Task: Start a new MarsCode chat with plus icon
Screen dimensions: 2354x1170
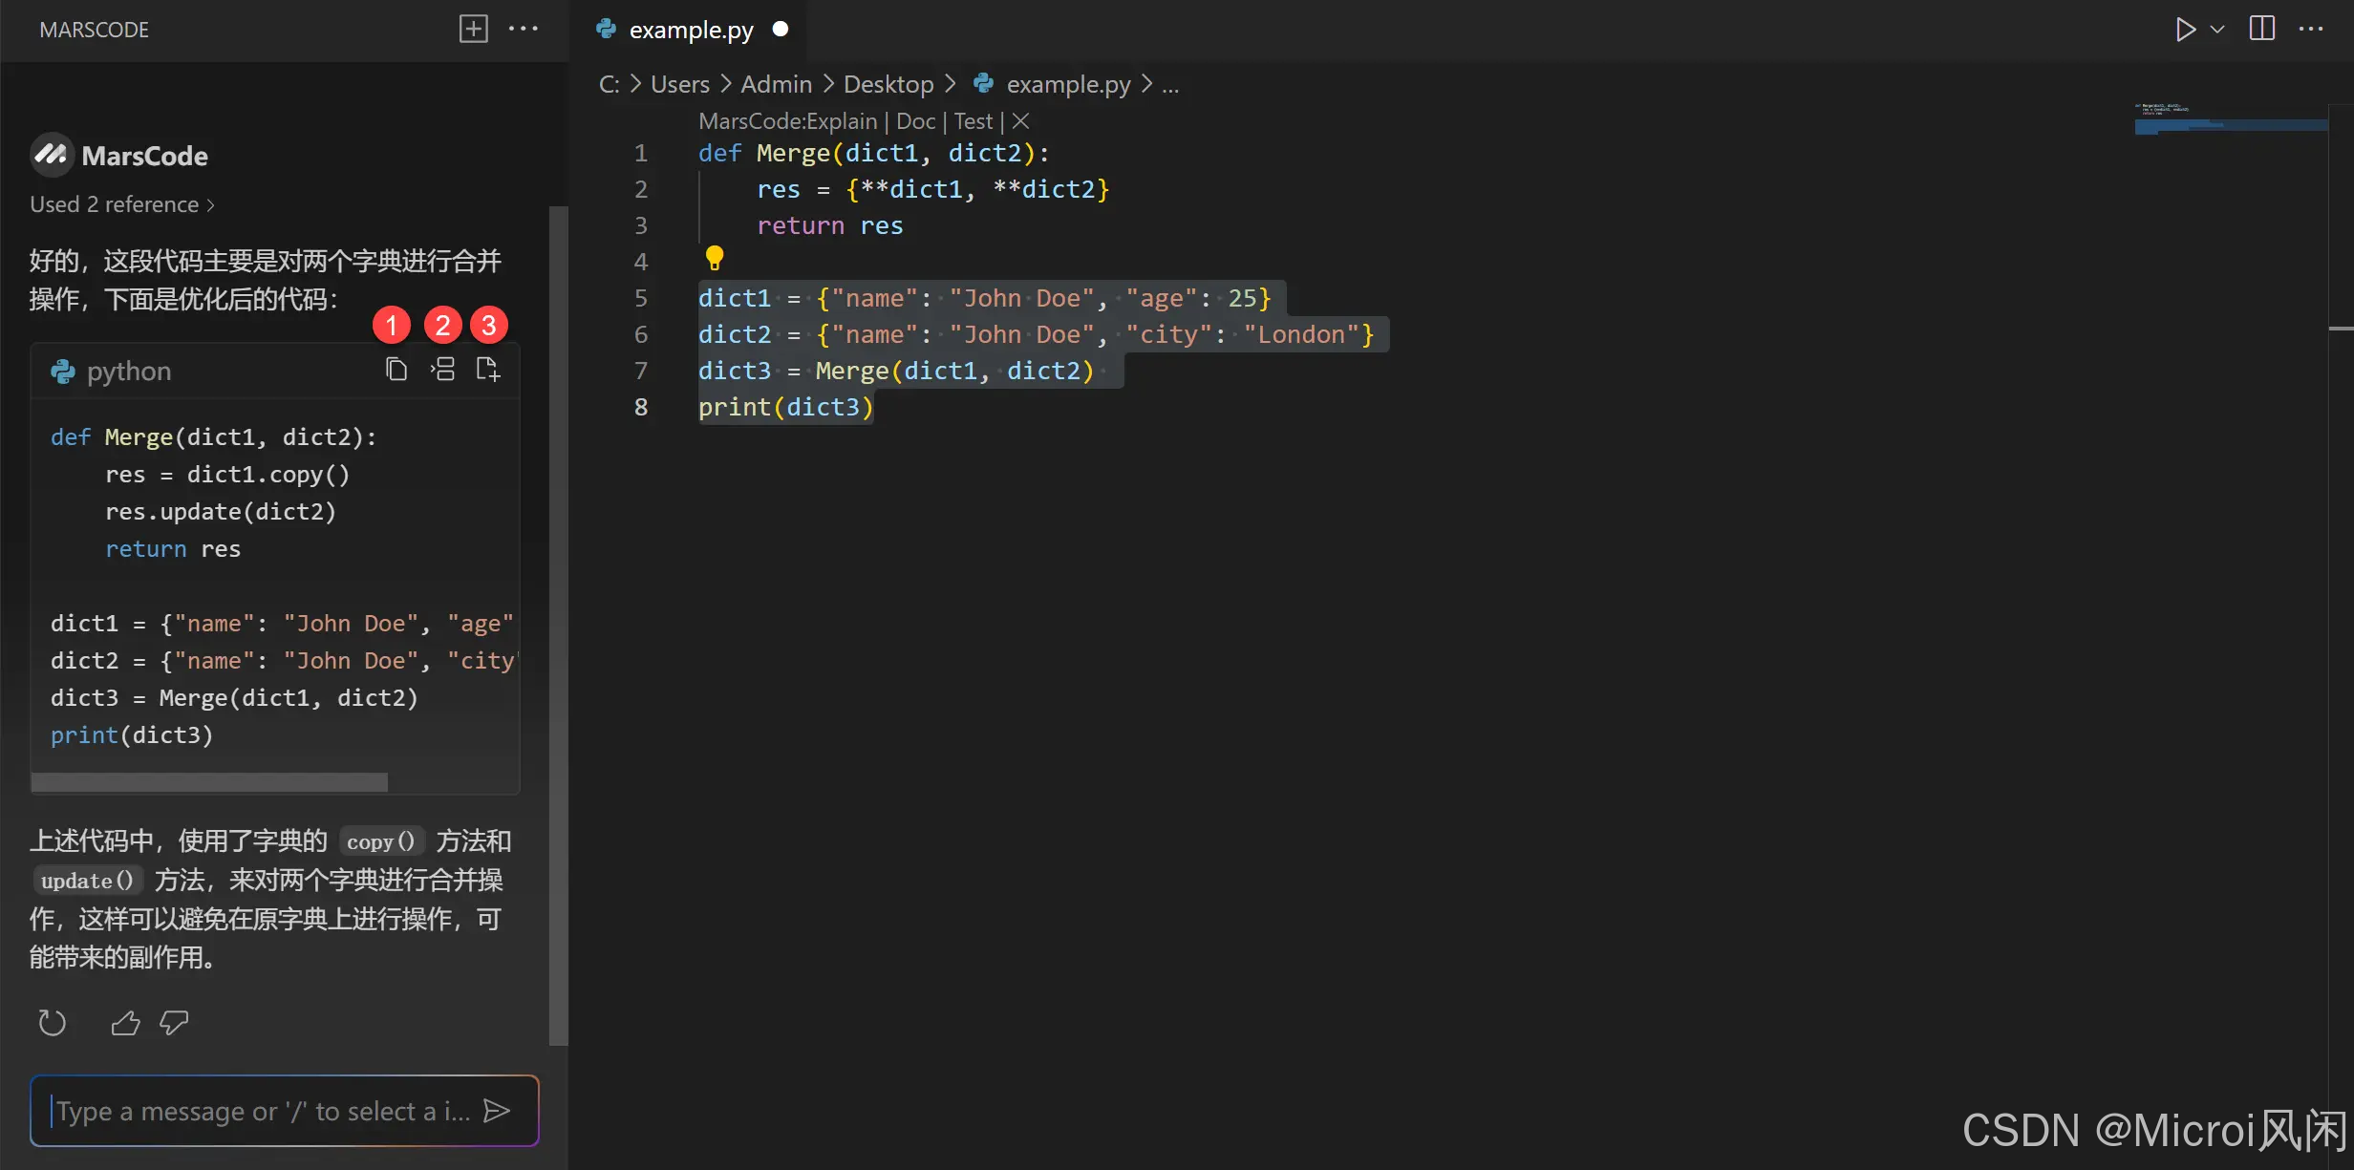Action: [473, 29]
